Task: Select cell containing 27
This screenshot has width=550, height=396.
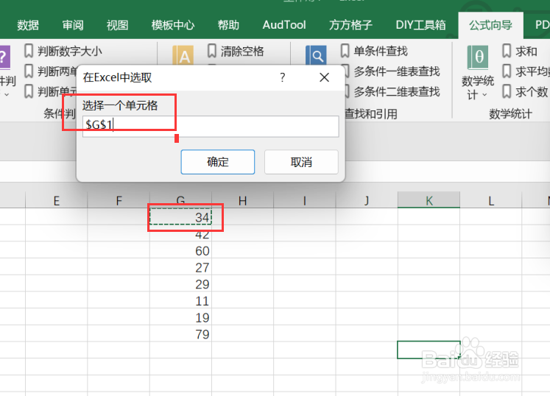Action: click(x=180, y=267)
